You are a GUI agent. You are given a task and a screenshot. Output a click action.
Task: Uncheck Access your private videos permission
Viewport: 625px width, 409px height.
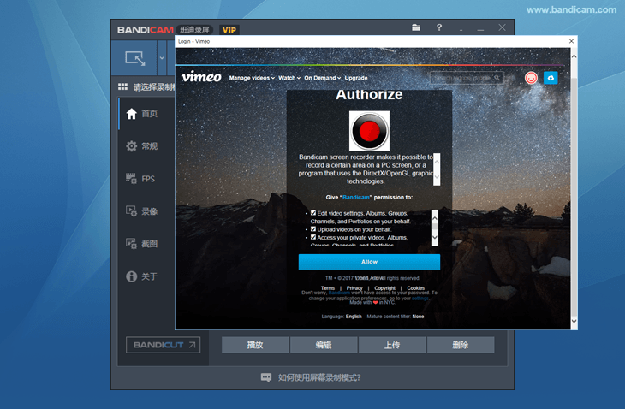(x=313, y=237)
